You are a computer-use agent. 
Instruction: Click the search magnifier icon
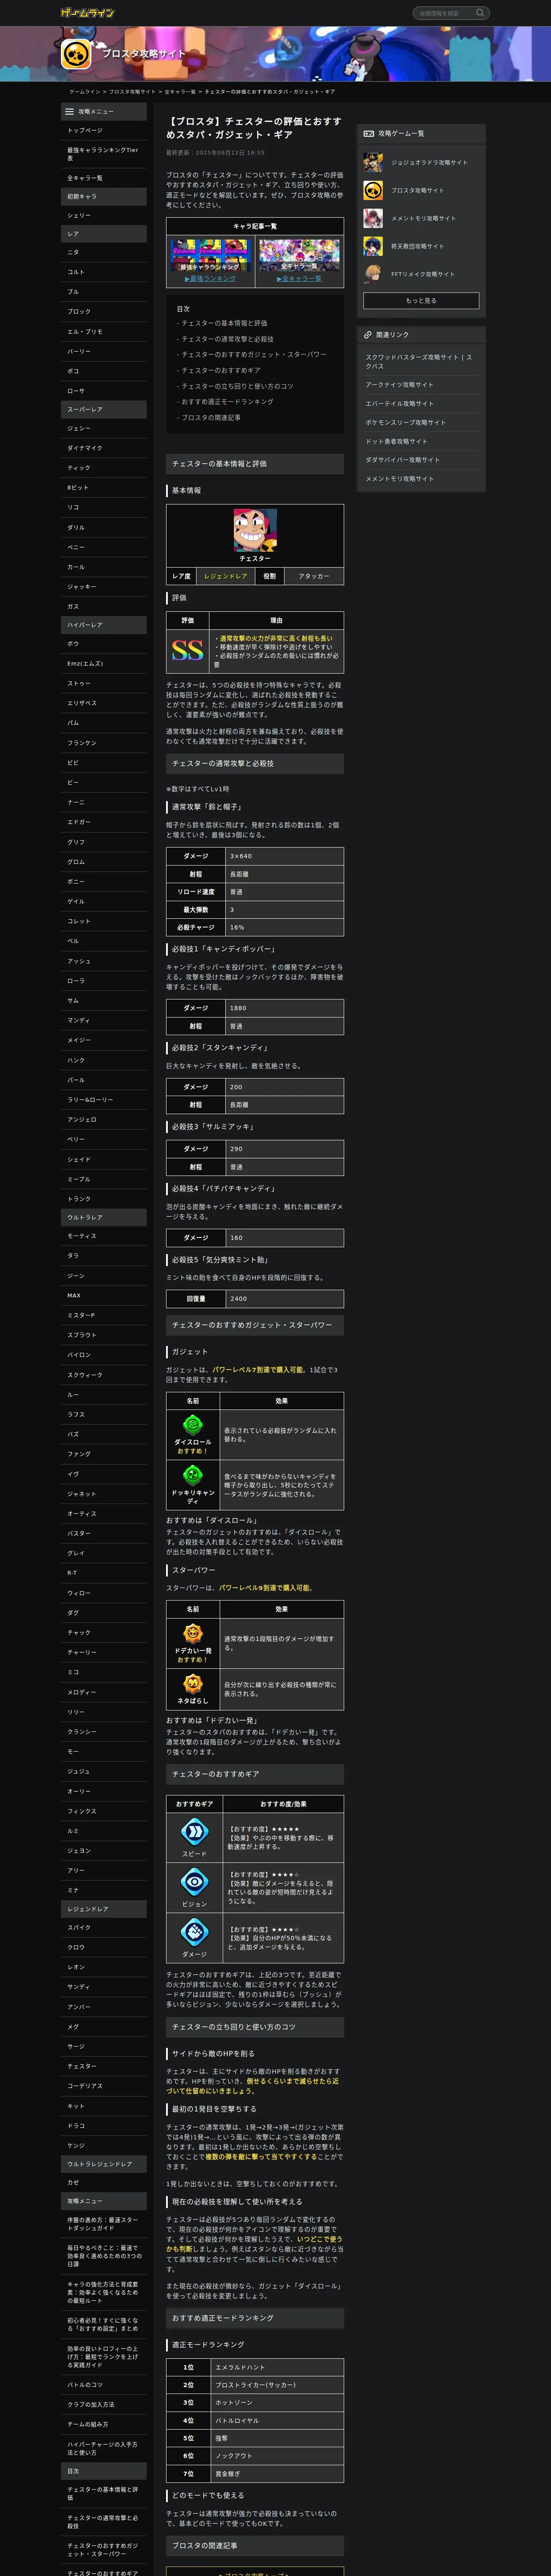pyautogui.click(x=480, y=13)
